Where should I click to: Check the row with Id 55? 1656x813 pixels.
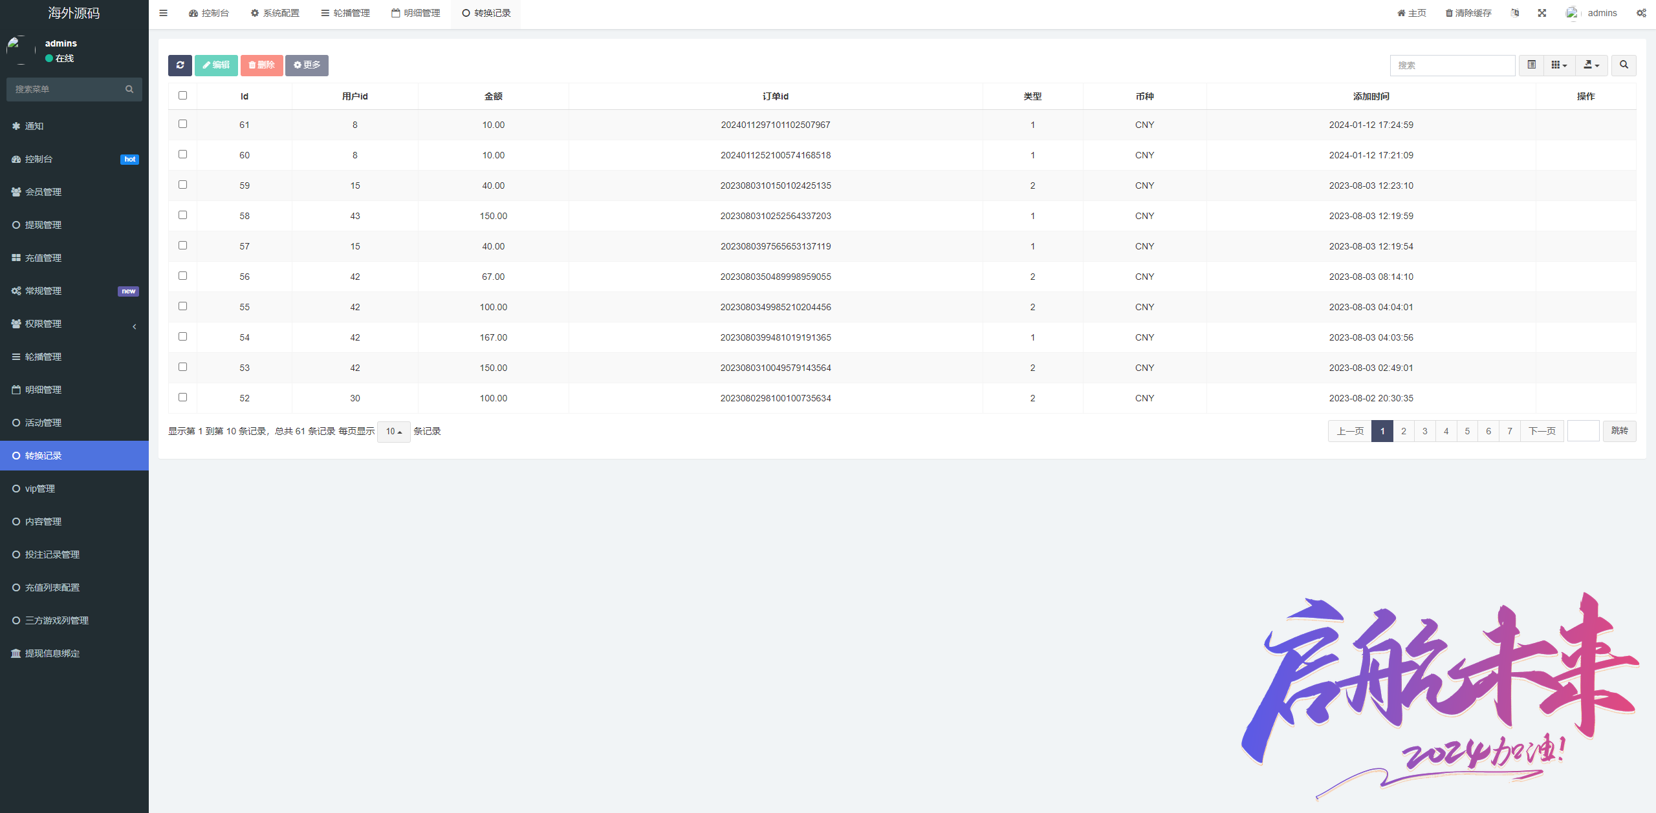(182, 306)
